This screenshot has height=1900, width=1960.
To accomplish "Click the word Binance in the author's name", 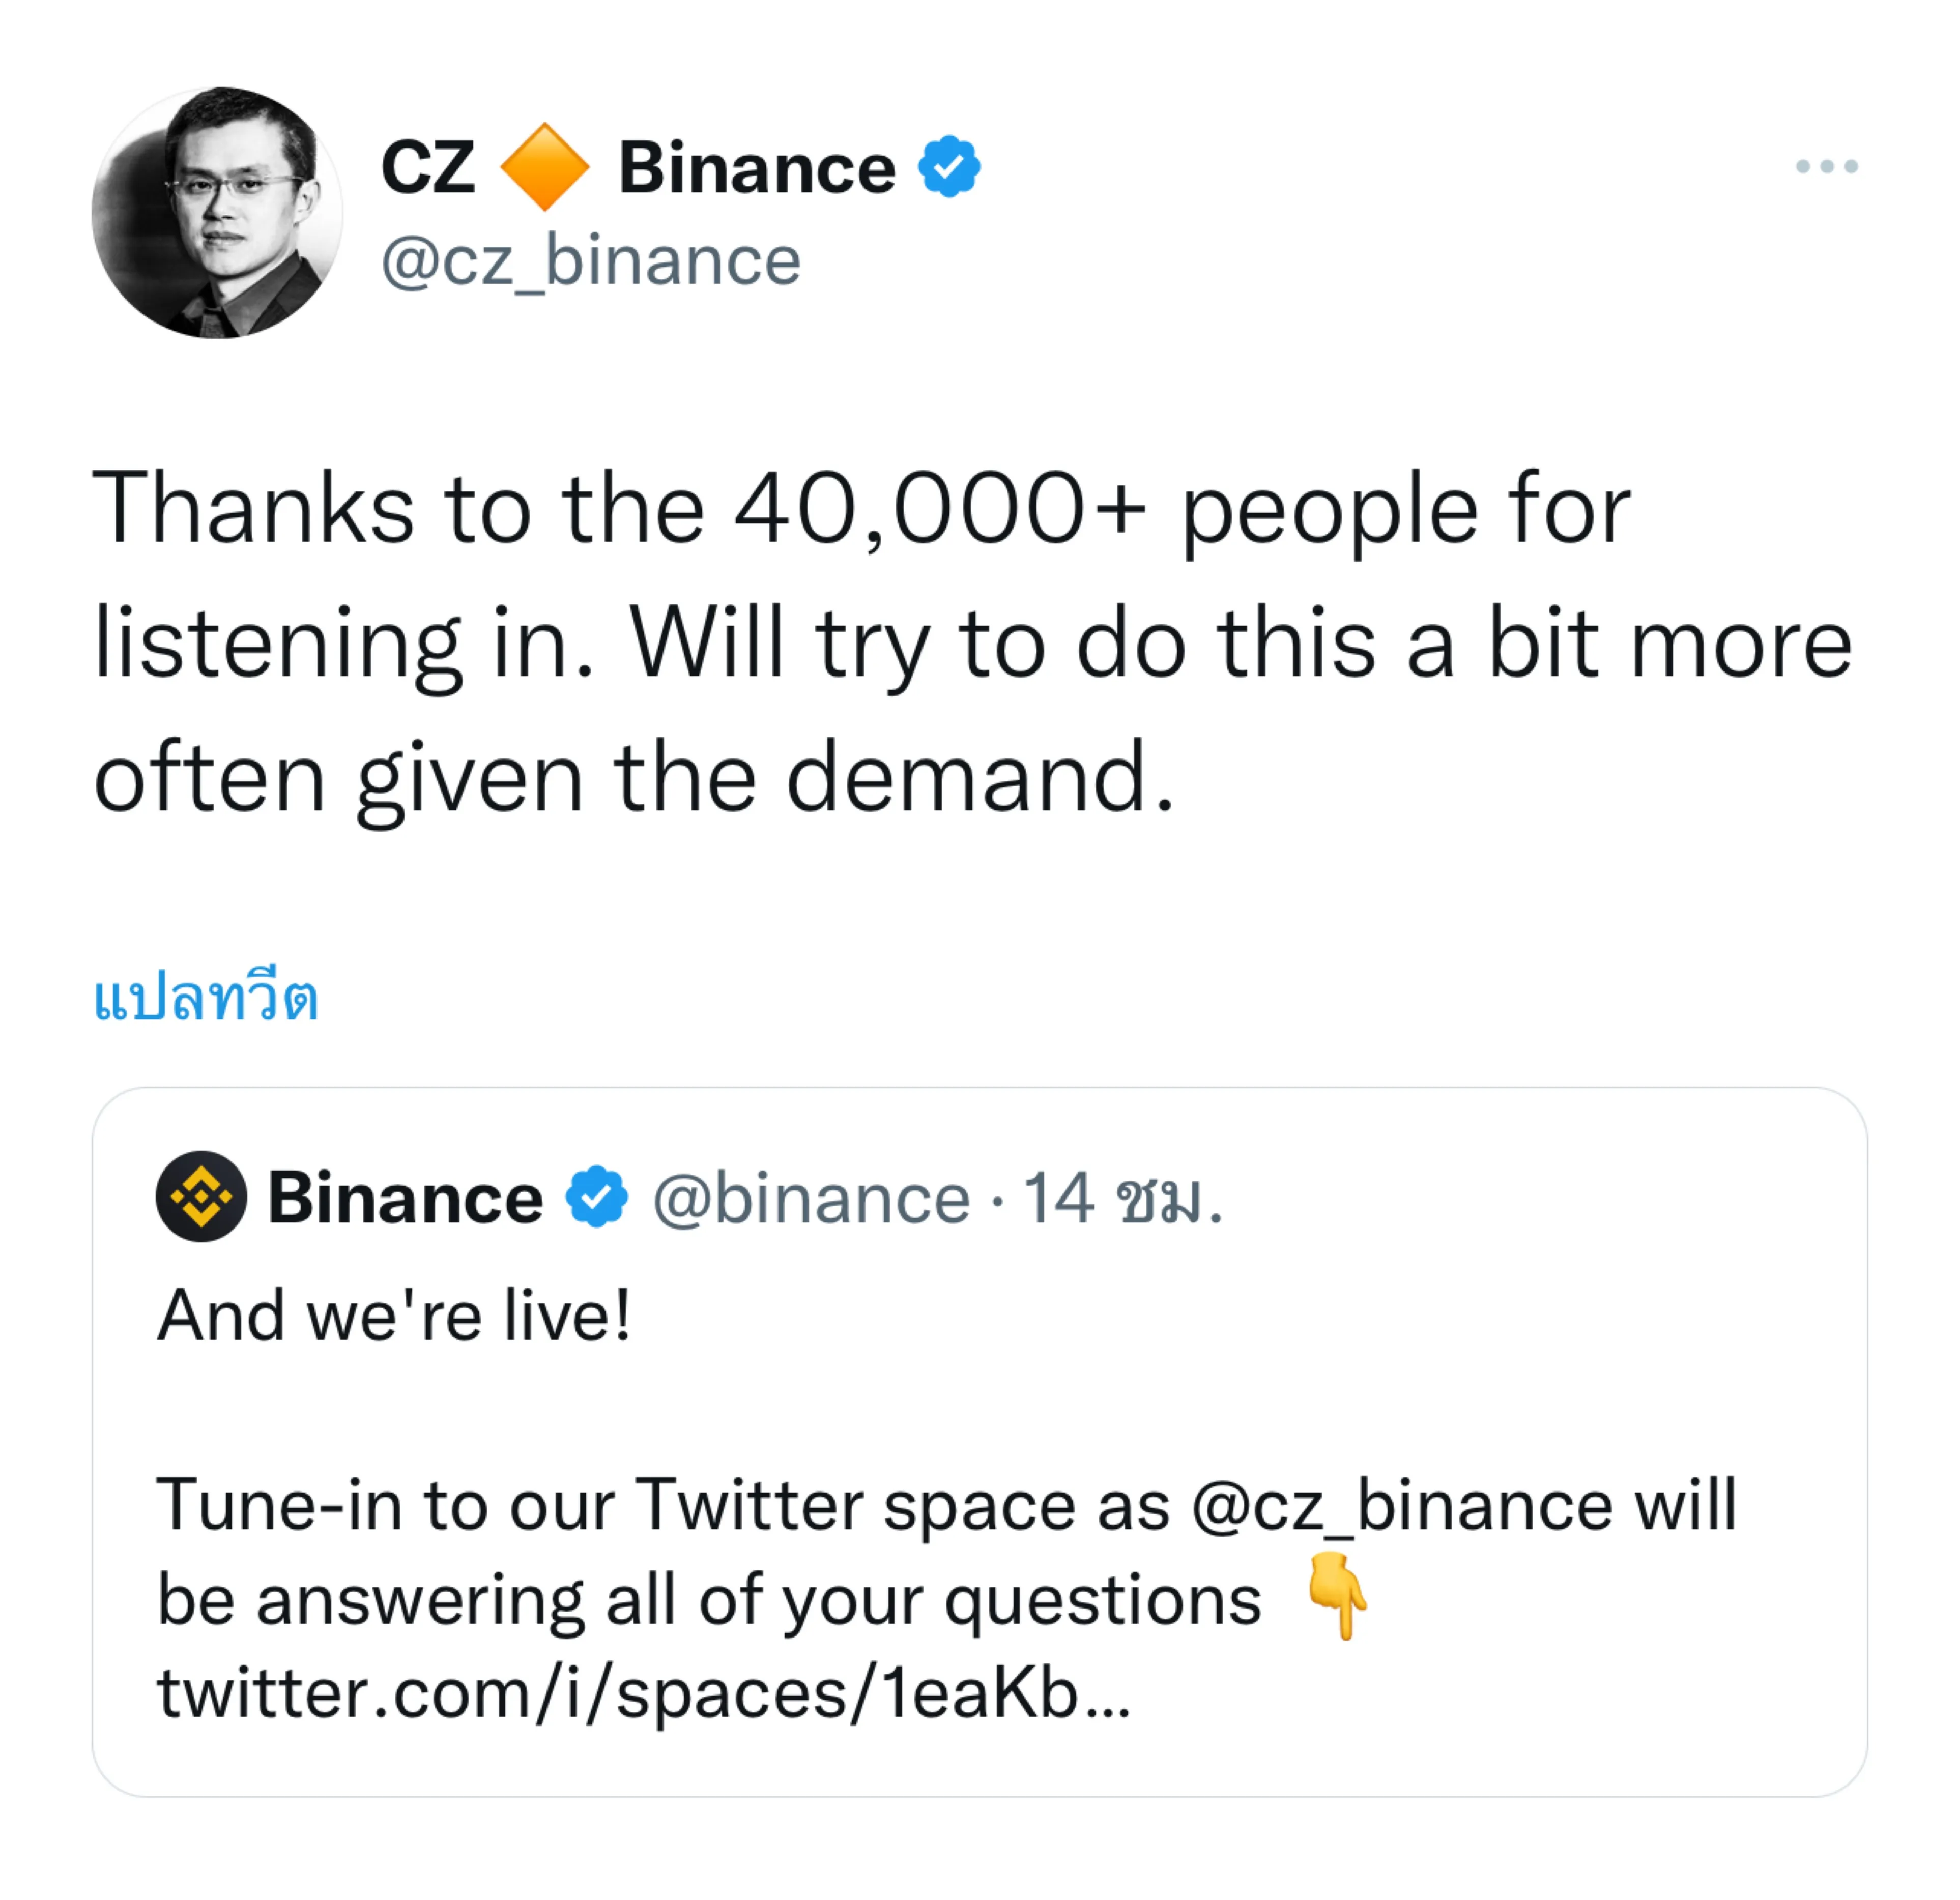I will coord(757,167).
